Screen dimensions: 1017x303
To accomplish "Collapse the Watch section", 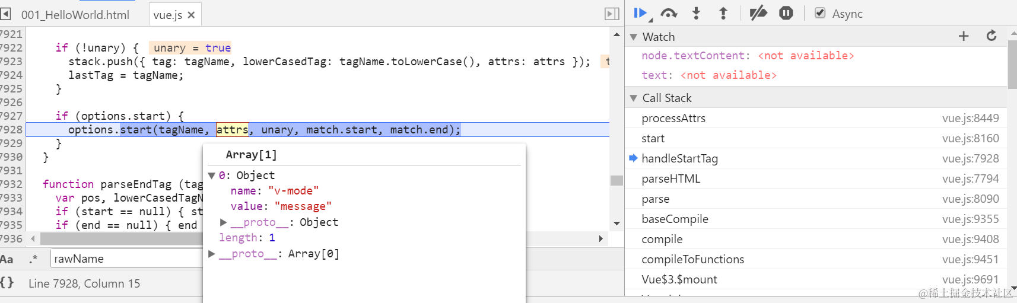I will (634, 37).
